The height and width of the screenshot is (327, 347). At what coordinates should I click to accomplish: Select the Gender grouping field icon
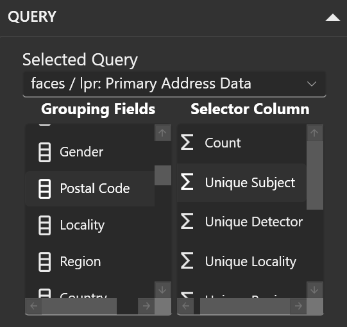click(44, 152)
